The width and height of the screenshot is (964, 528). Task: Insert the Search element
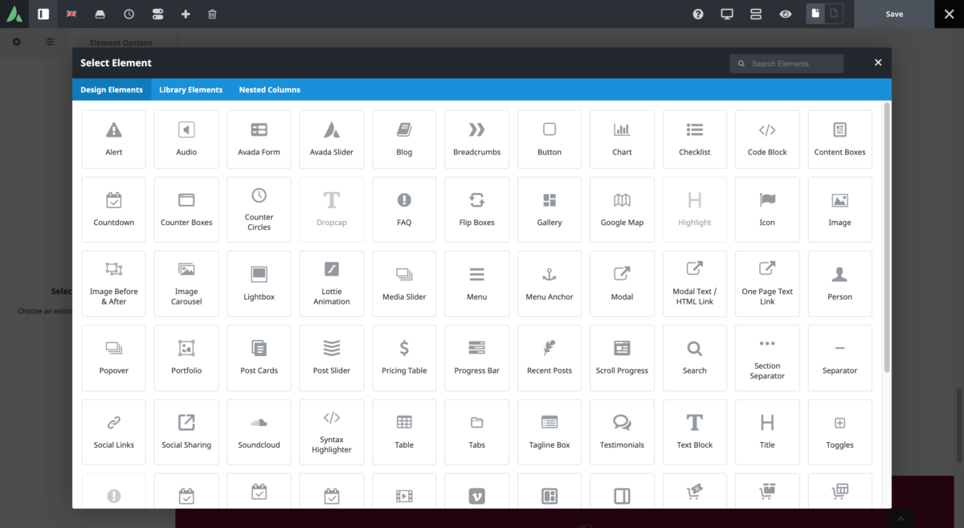click(695, 358)
